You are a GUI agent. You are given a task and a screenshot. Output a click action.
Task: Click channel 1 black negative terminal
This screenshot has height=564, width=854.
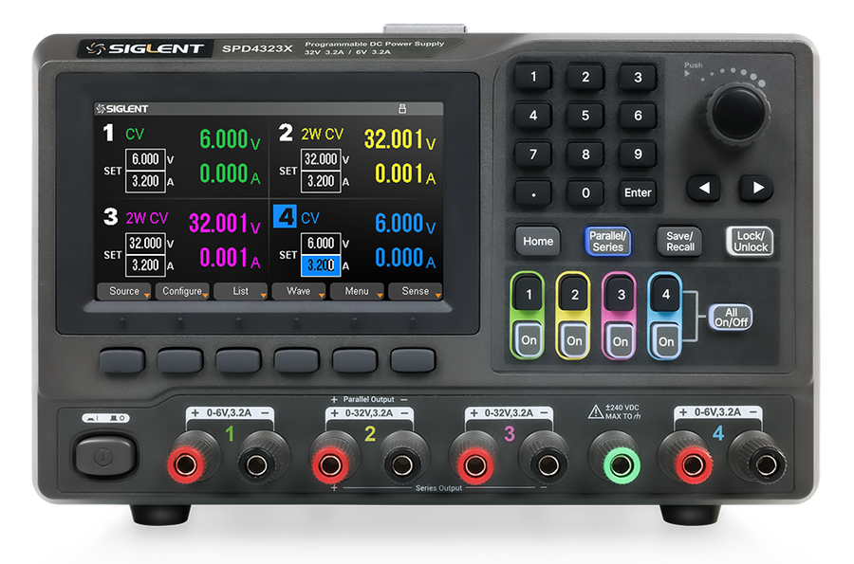tap(256, 465)
